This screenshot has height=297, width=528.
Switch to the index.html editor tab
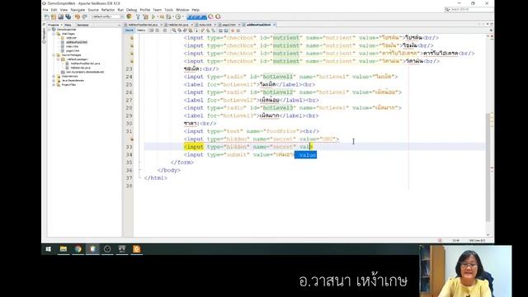(205, 25)
